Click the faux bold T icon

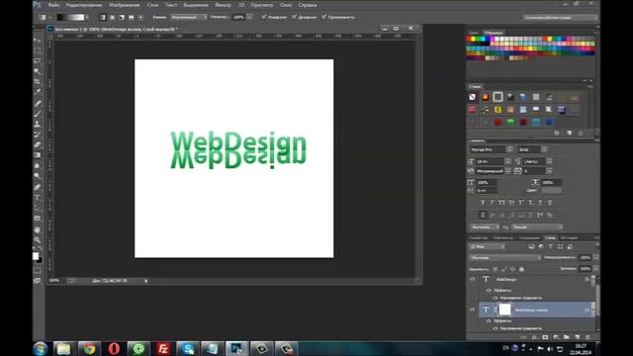(482, 202)
